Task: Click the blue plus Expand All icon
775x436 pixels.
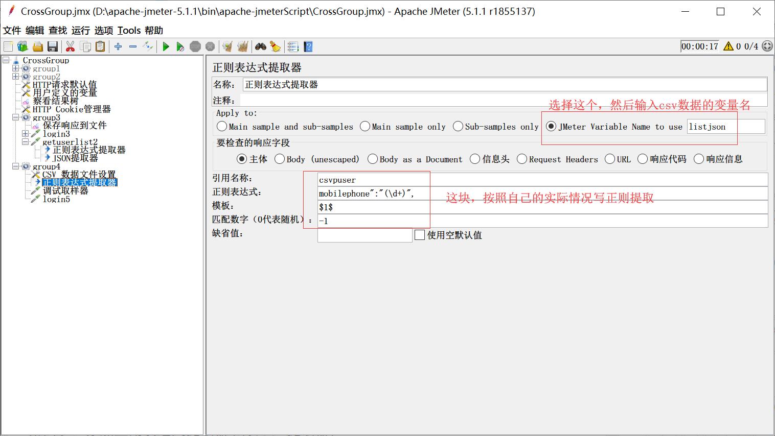Action: click(118, 47)
